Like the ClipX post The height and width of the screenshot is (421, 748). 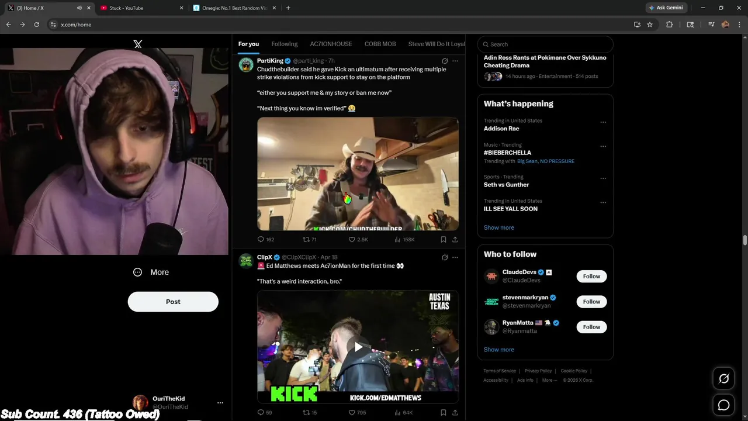coord(357,412)
